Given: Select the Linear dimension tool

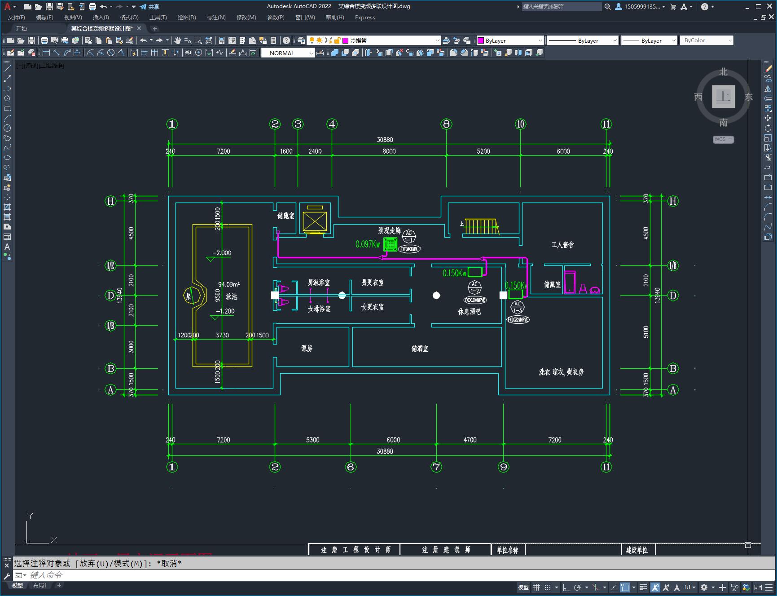Looking at the screenshot, I should coord(46,53).
